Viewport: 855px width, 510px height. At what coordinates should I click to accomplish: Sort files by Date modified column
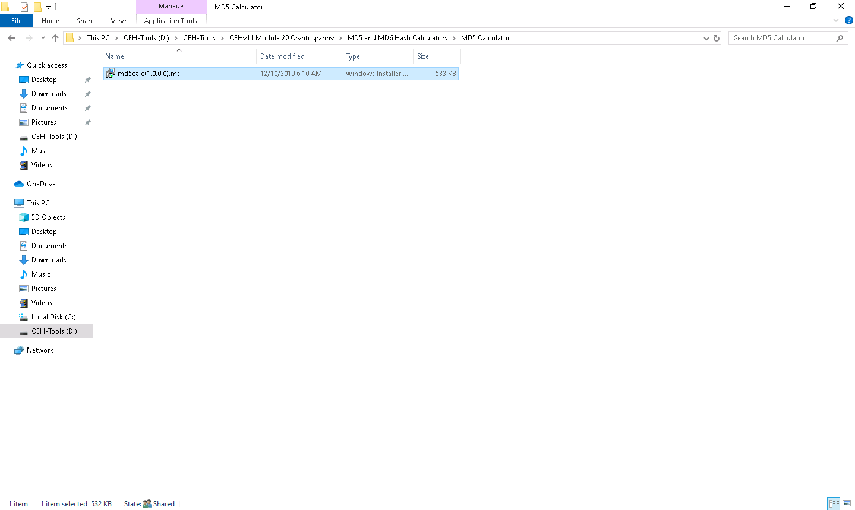(x=282, y=56)
